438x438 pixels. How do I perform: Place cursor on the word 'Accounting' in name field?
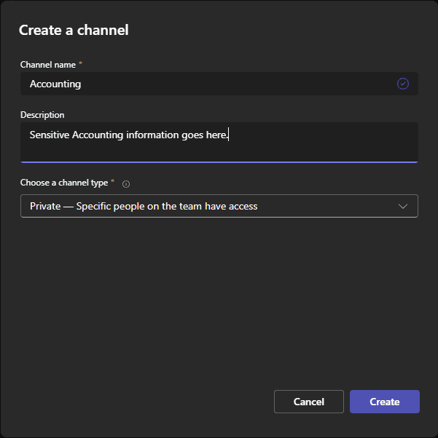pyautogui.click(x=55, y=84)
